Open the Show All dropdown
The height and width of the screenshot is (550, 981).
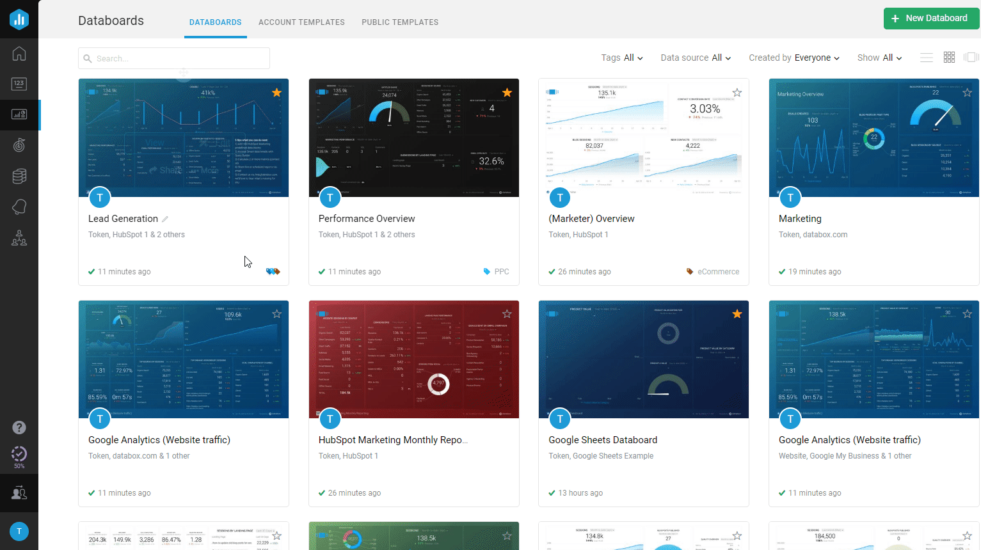(x=880, y=58)
